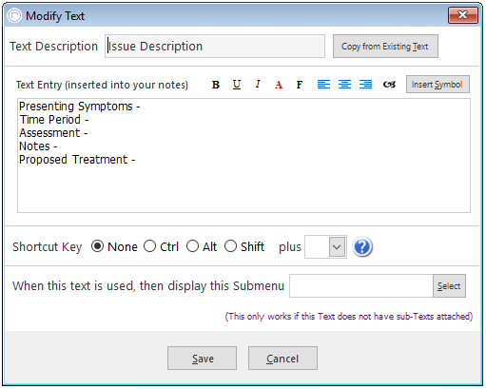Apply italic formatting icon
Viewport: 486px width, 389px height.
(258, 84)
